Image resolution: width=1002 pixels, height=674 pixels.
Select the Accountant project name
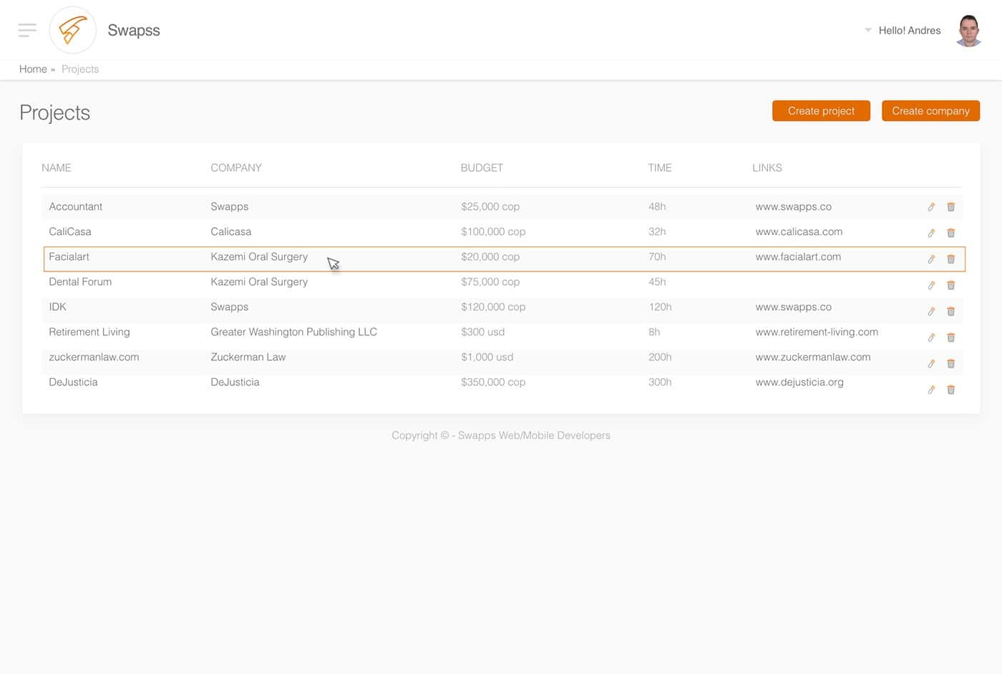[x=75, y=206]
